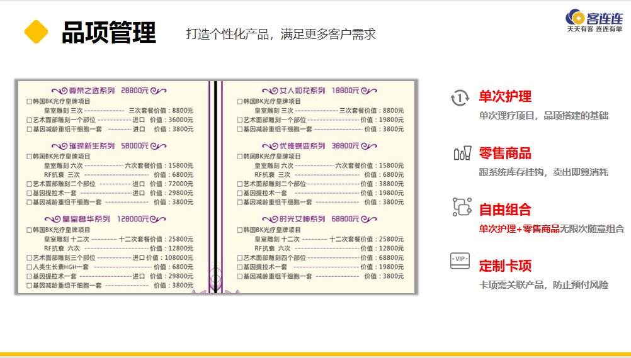Viewport: 631px width, 358px height.
Task: Tick 基因减龄重组干细胞一套 under 优雅蝶变系列
Action: 240,203
